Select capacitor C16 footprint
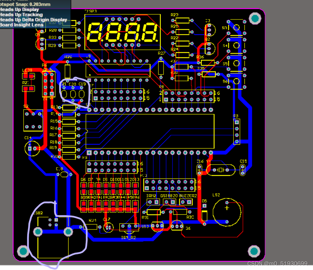The height and width of the screenshot is (270, 313). (199, 170)
